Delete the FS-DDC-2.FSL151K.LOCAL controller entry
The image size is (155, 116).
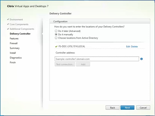pyautogui.click(x=134, y=47)
